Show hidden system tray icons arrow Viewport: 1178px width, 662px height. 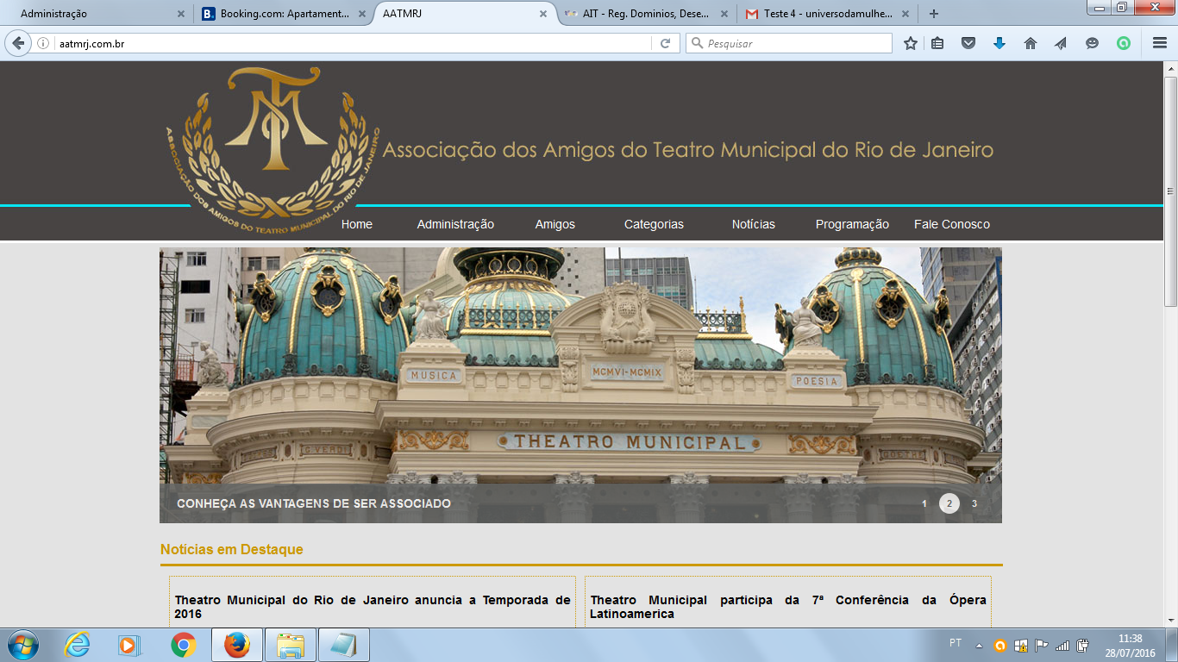(979, 645)
